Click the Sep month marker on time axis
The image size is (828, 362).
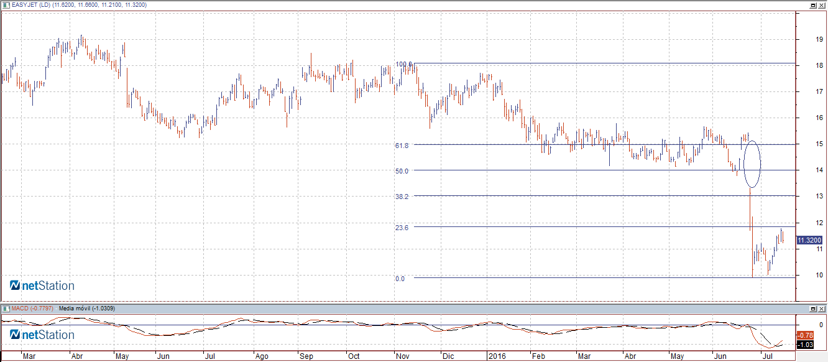coord(306,357)
